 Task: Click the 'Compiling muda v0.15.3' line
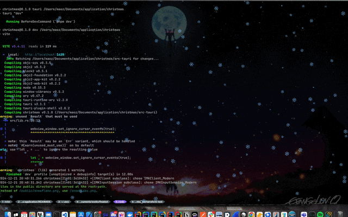(x=24, y=88)
